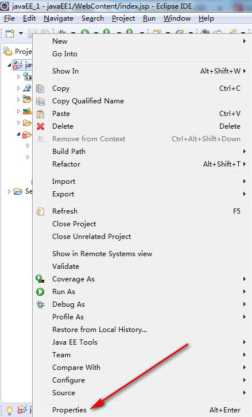252x417 pixels.
Task: Open the Window menu
Action: tap(177, 18)
